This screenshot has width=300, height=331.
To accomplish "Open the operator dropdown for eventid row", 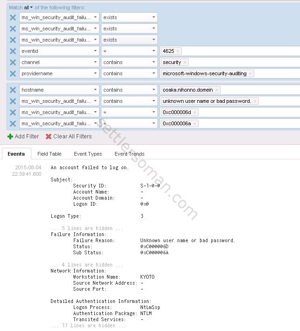I will tap(129, 51).
